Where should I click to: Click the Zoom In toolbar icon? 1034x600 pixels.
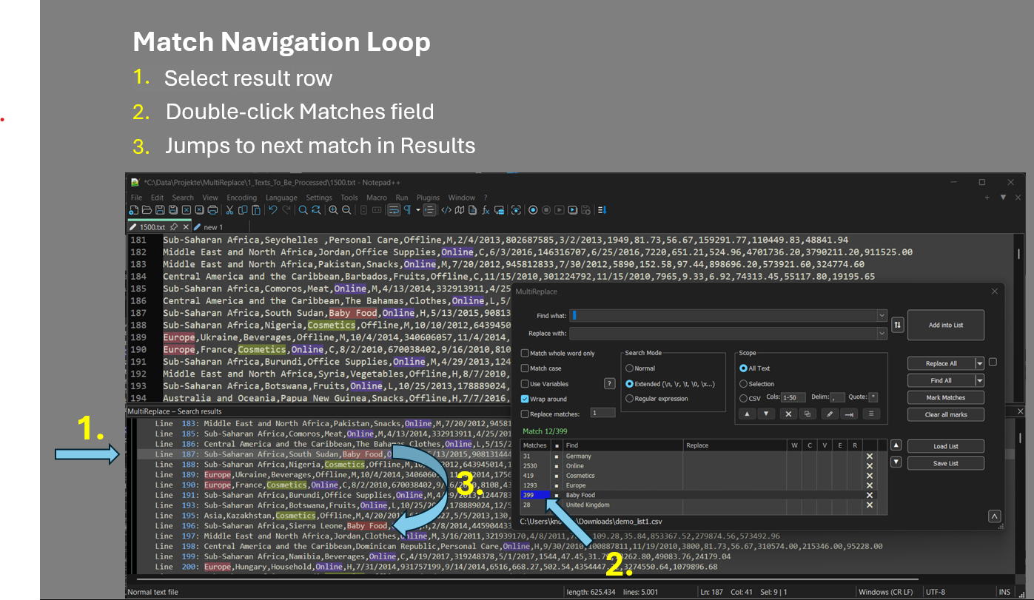point(334,210)
